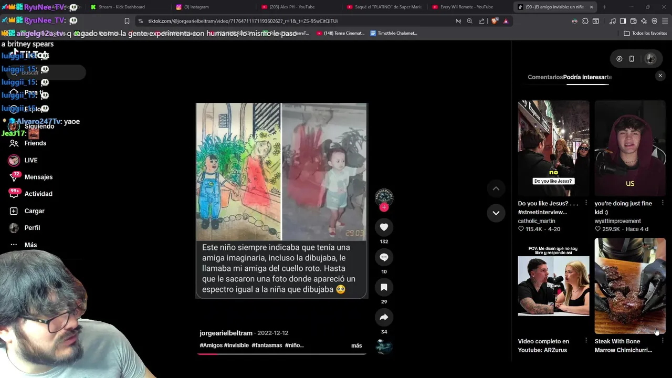
Task: Open options menu for 'you're doing just fine' video
Action: [663, 203]
